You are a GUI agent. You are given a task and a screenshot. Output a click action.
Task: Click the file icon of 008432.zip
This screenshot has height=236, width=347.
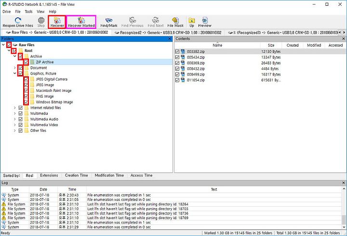pyautogui.click(x=183, y=69)
